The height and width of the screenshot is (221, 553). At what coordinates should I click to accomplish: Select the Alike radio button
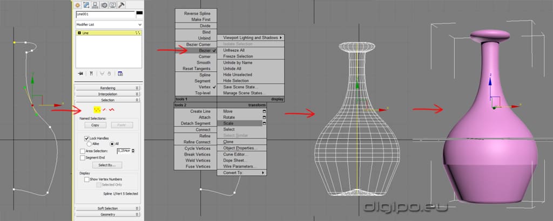tap(89, 144)
